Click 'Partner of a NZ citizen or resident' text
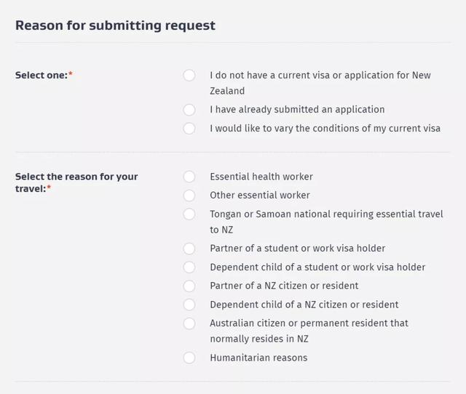Viewport: 466px width, 394px height. click(284, 286)
